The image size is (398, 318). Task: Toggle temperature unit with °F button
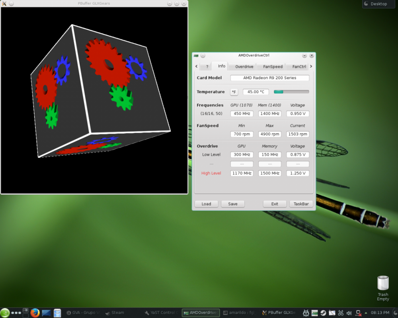coord(234,92)
